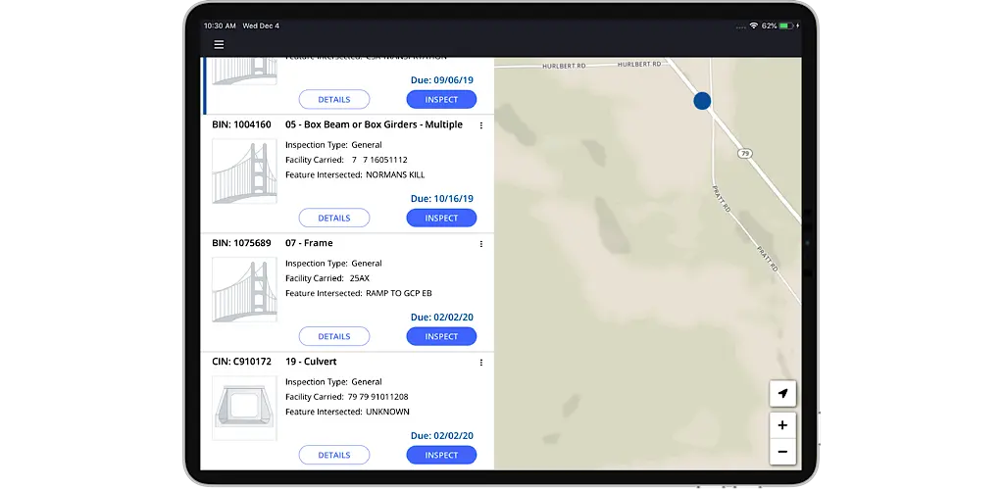Image resolution: width=1004 pixels, height=490 pixels.
Task: Zoom out on the map
Action: [x=782, y=452]
